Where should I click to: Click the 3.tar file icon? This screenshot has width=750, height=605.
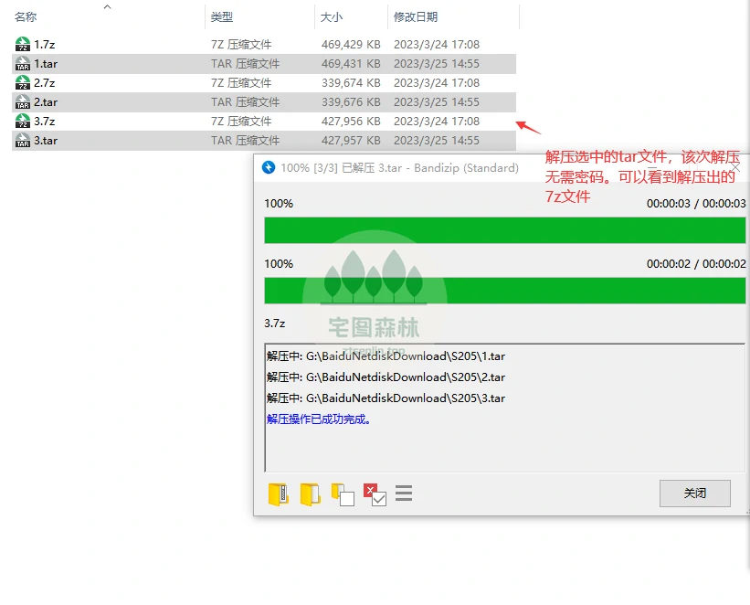pos(23,140)
